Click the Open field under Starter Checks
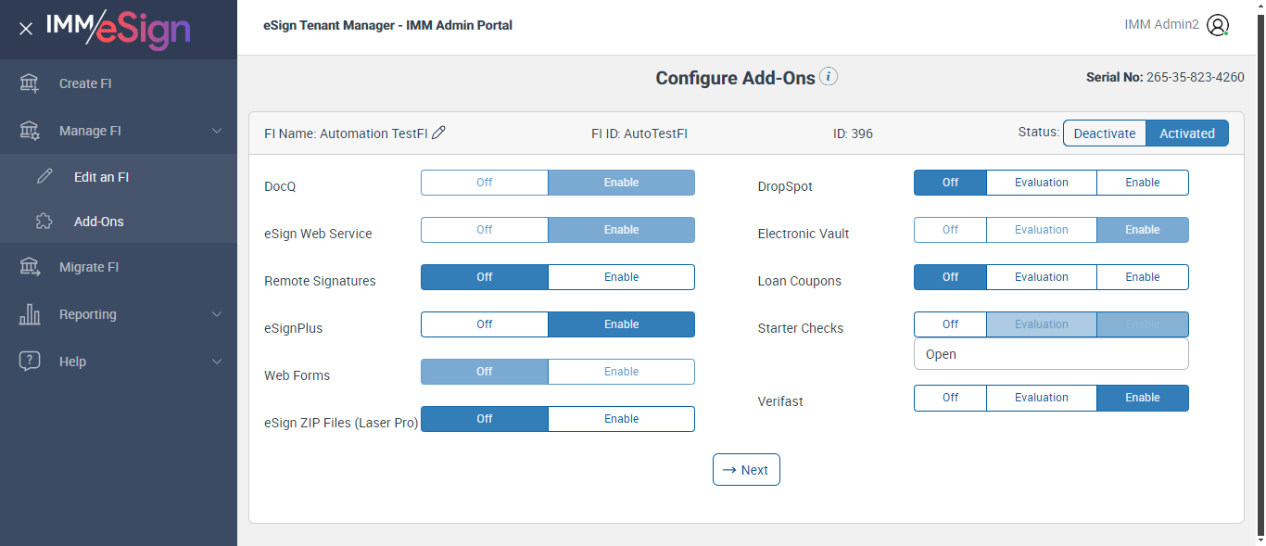This screenshot has height=546, width=1266. point(1050,354)
